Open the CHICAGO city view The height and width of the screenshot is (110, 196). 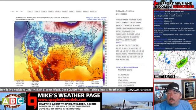[x=130, y=34]
